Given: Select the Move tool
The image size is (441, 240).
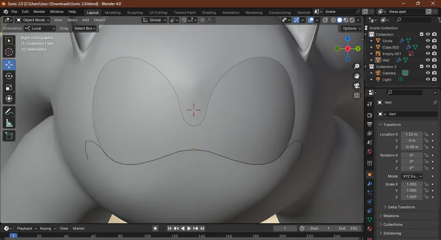Looking at the screenshot, I should tap(9, 65).
